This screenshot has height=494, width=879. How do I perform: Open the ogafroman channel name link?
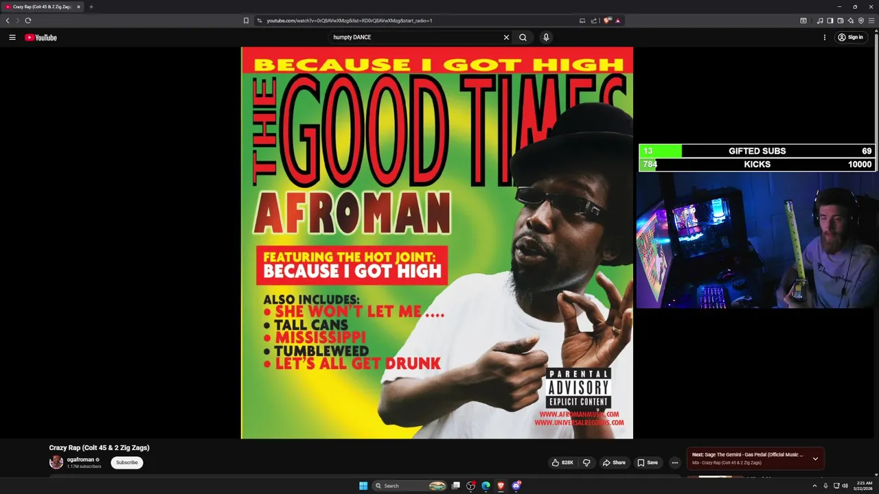click(80, 460)
